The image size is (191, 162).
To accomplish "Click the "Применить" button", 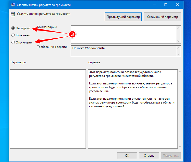I will click(171, 156).
